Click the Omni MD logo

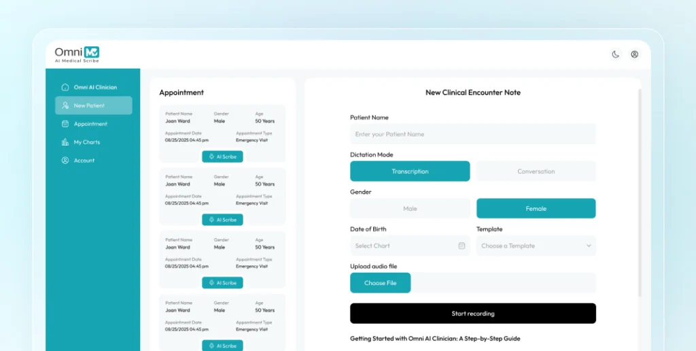coord(77,54)
